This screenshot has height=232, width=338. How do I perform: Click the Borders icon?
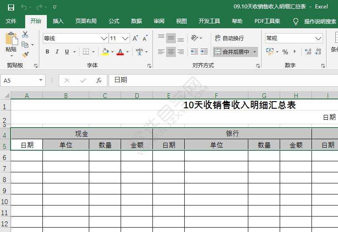(x=86, y=52)
